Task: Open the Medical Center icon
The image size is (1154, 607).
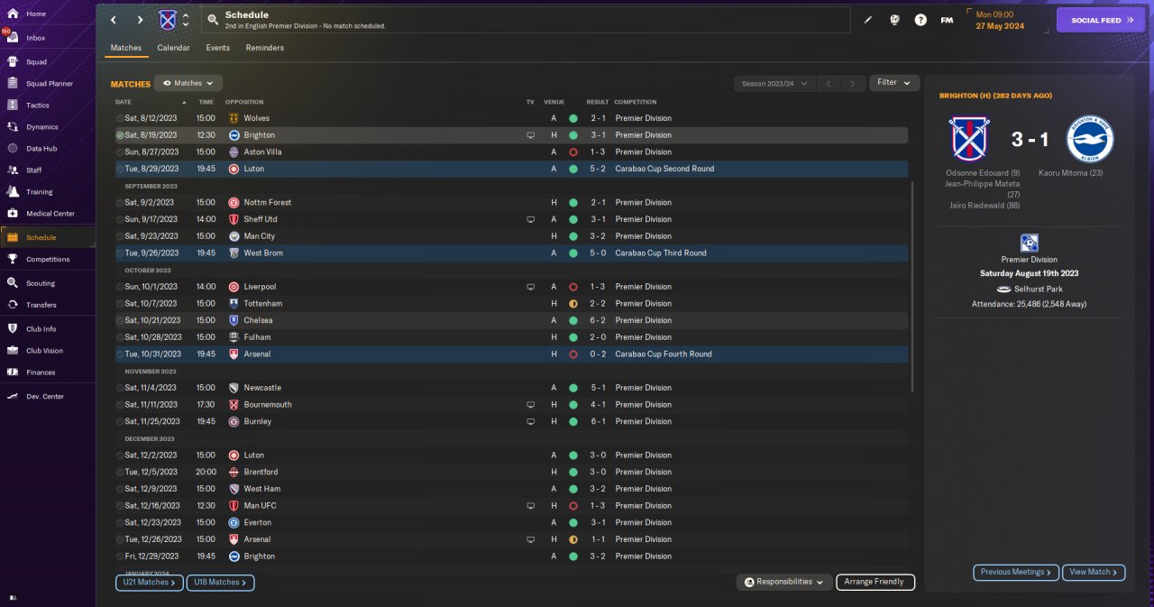Action: coord(13,214)
